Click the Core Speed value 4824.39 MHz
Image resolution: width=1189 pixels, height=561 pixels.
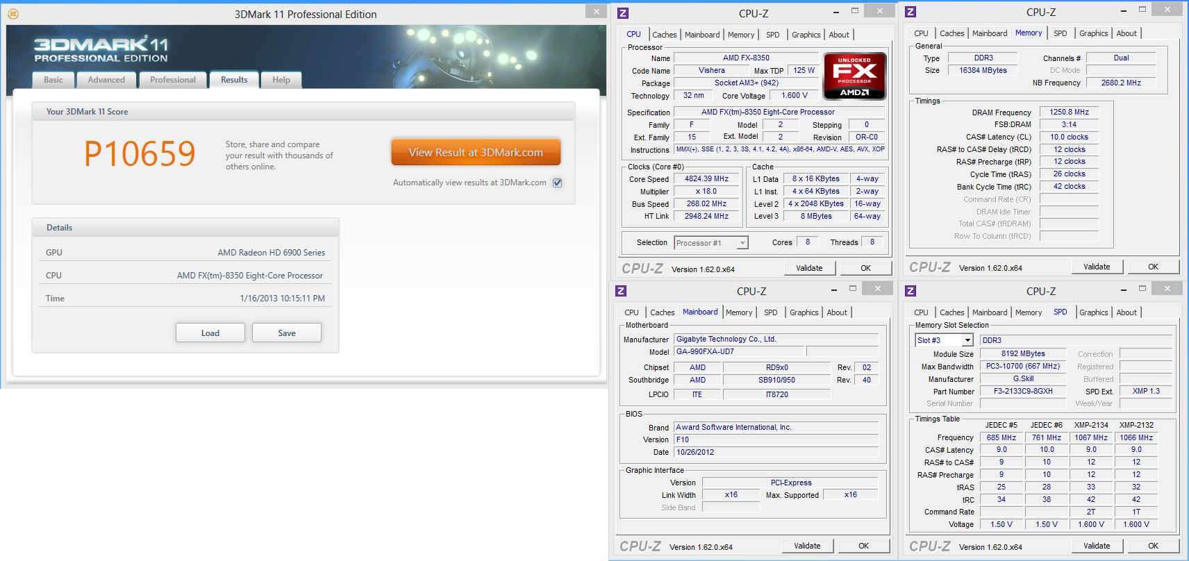pyautogui.click(x=707, y=179)
